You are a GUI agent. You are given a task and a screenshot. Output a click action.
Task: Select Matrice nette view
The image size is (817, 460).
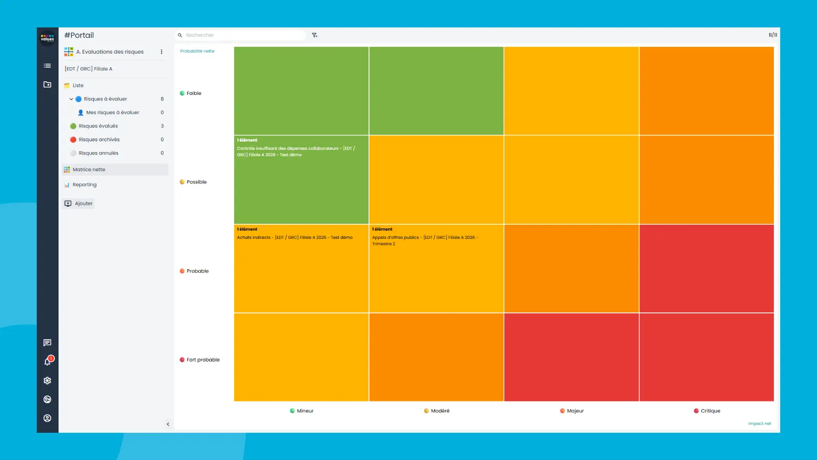click(89, 170)
